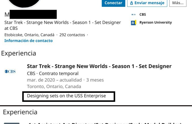Click the redacted profile name
This screenshot has height=124, width=192.
click(31, 14)
